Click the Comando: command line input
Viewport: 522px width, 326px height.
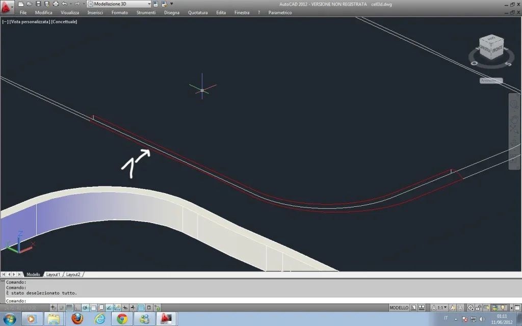tap(263, 301)
